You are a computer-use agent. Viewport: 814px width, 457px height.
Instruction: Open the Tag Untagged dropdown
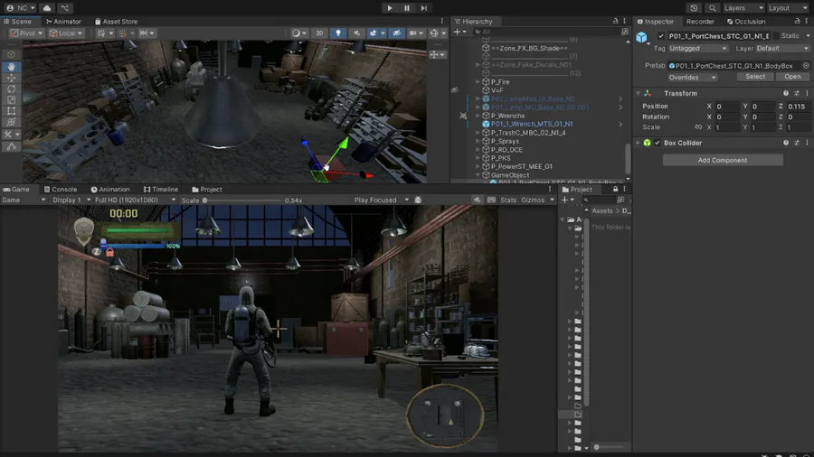click(x=697, y=48)
